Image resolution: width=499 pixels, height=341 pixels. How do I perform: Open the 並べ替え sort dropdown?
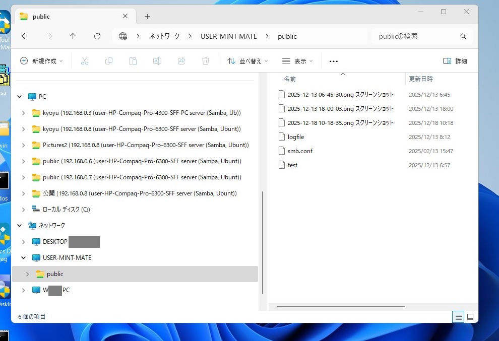tap(247, 61)
